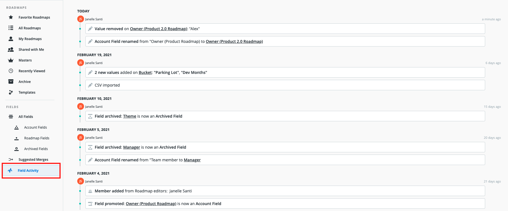Click the list icon for All Roadmaps
508x211 pixels.
click(11, 28)
